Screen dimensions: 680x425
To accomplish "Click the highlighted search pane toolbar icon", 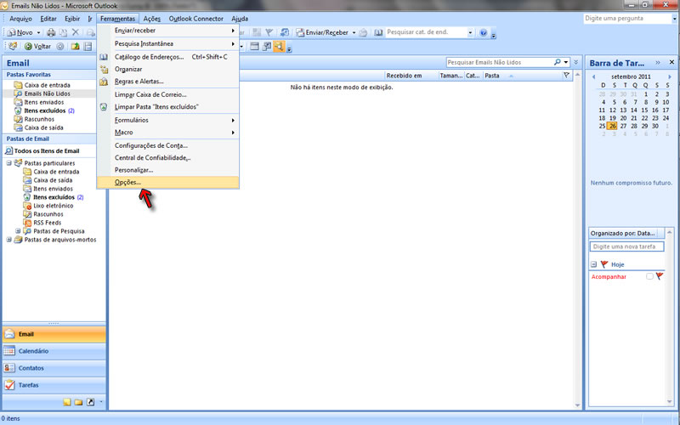I will coord(279,47).
